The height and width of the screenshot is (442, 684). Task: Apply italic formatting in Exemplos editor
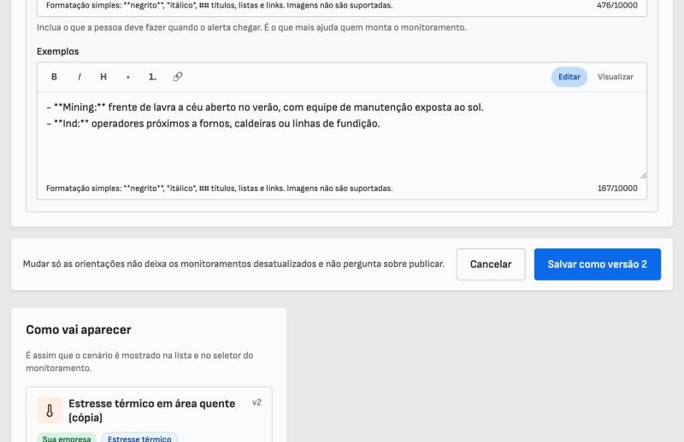[x=79, y=77]
